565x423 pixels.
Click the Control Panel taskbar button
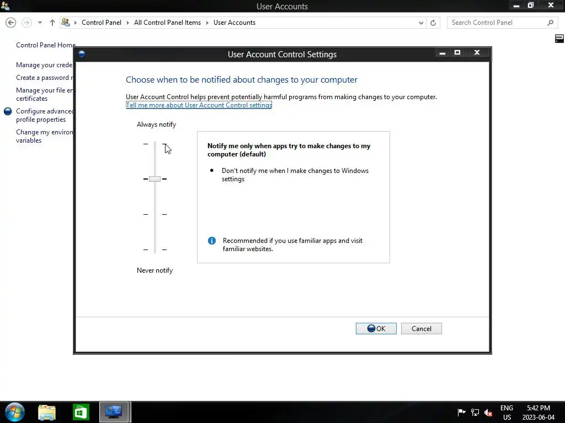(114, 412)
